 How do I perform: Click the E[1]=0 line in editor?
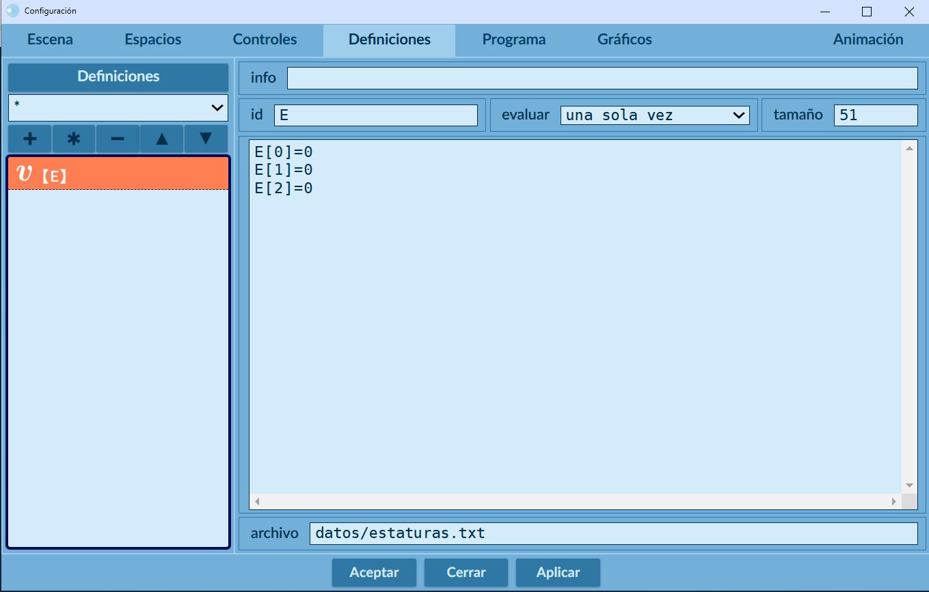tap(284, 170)
